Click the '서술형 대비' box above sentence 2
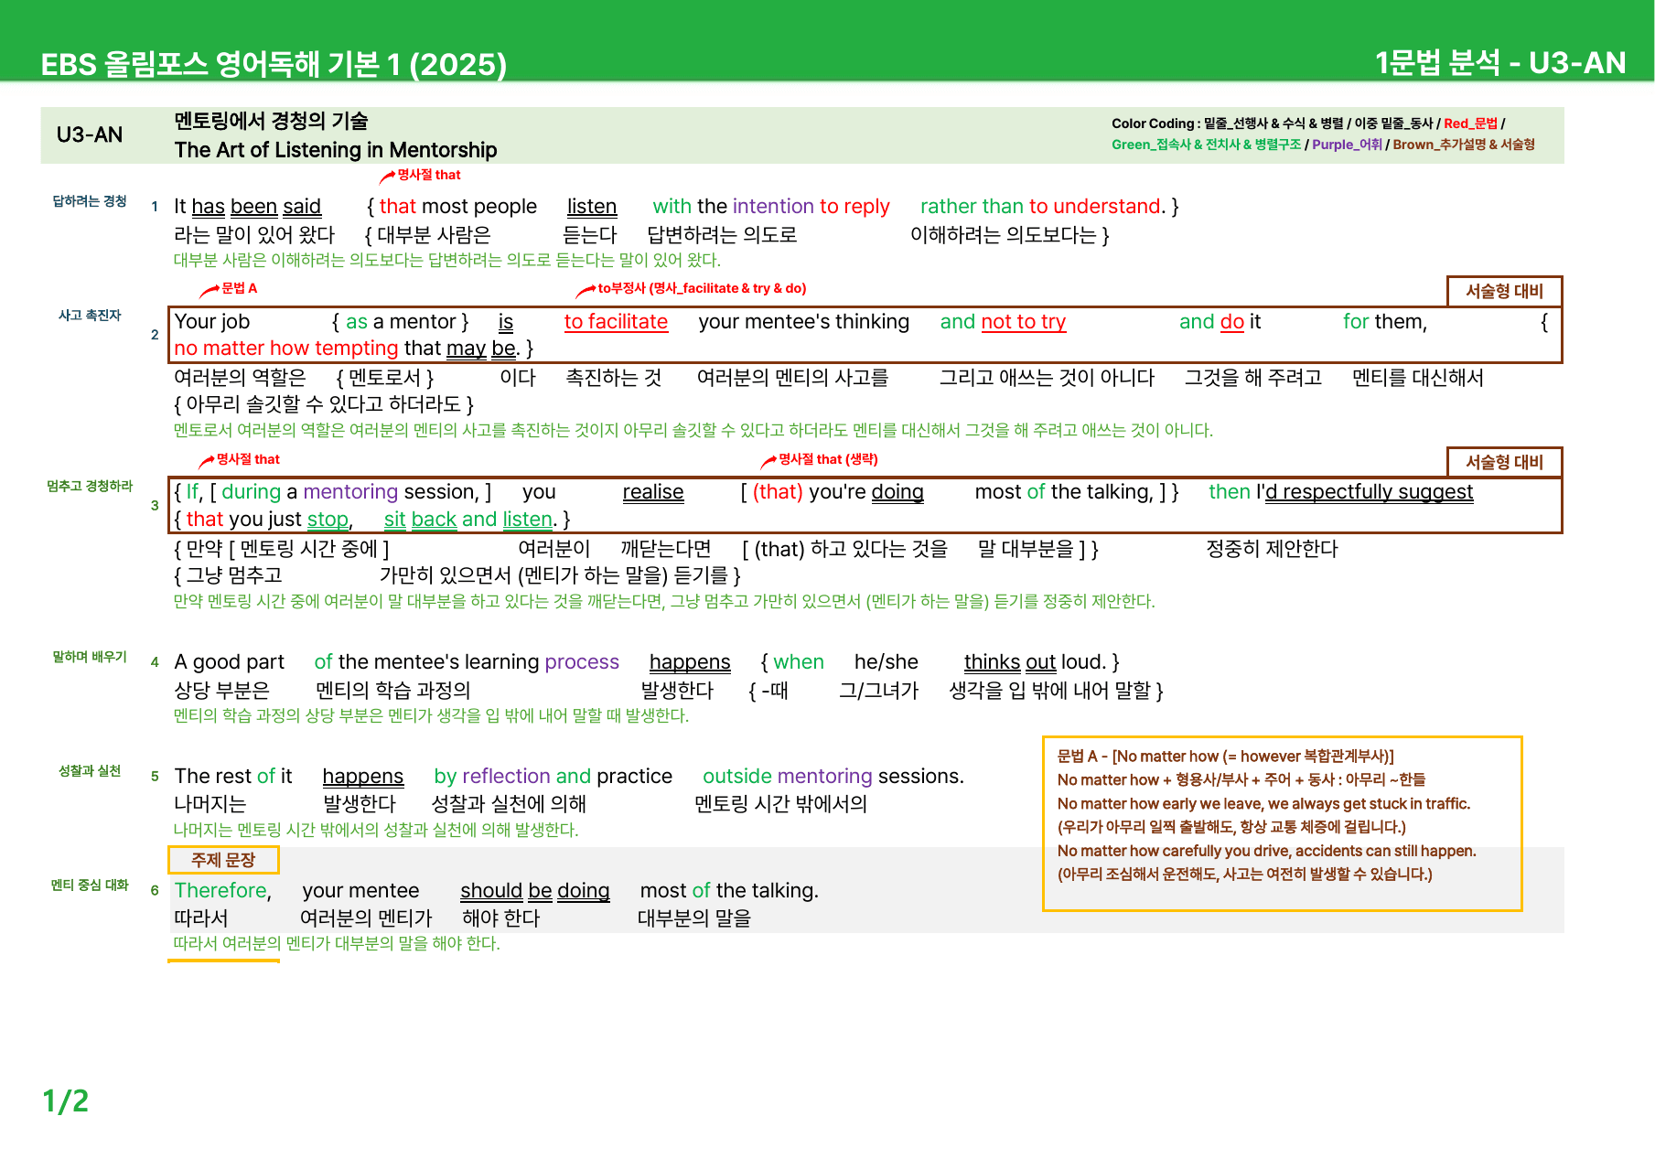 [x=1504, y=291]
